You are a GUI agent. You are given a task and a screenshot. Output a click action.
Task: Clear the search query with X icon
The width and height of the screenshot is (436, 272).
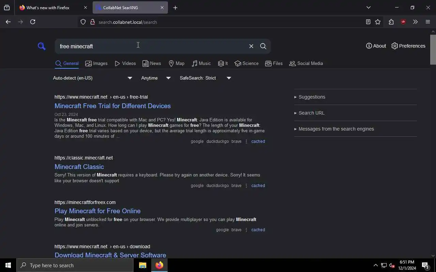[251, 46]
